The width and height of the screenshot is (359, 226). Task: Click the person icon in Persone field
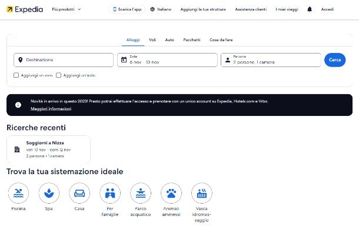pyautogui.click(x=228, y=60)
